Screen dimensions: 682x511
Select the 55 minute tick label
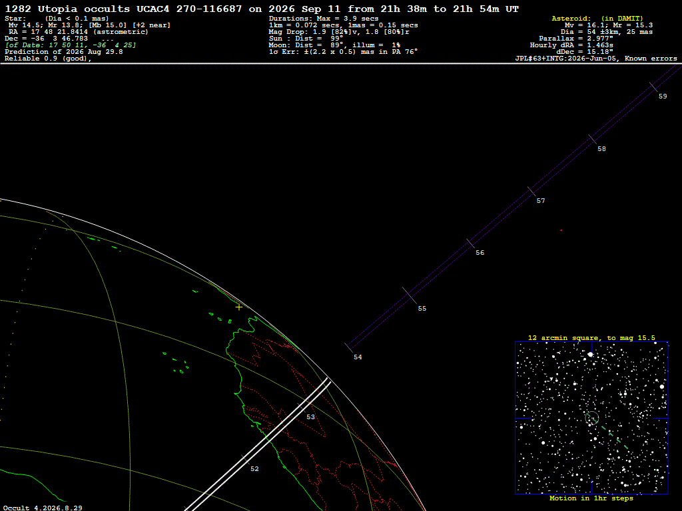point(422,309)
